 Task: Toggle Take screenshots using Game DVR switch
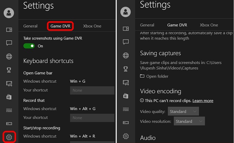[x=29, y=46]
